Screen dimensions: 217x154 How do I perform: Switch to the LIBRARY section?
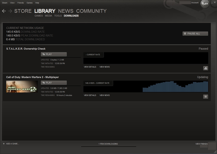(x=45, y=11)
